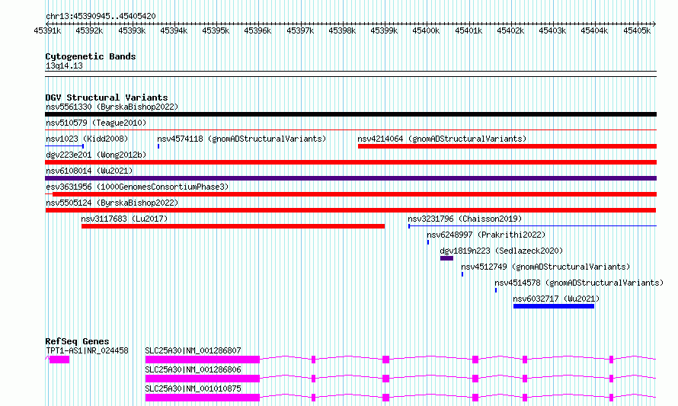The image size is (678, 406).
Task: Click the TPT1-AS1|NR_024458 gene label
Action: pyautogui.click(x=88, y=350)
